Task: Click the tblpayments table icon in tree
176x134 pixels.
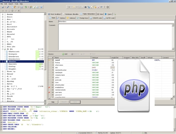Action: tap(7, 64)
